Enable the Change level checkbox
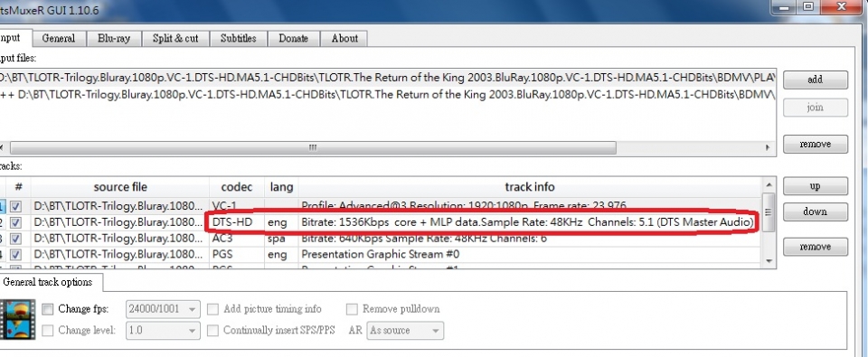Screen dimensions: 868x357 coord(48,331)
